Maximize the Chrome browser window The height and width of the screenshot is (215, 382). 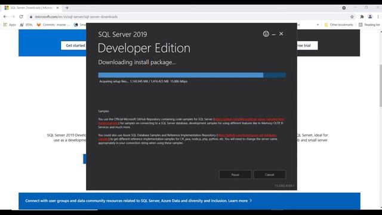point(366,8)
